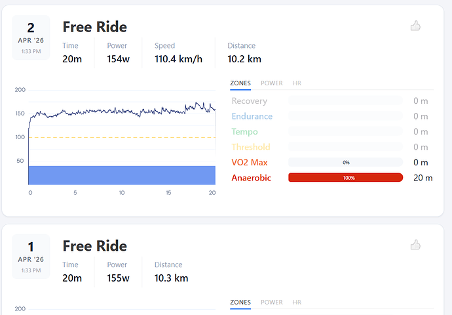The width and height of the screenshot is (452, 315).
Task: Click the April 2 date badge
Action: pos(31,37)
